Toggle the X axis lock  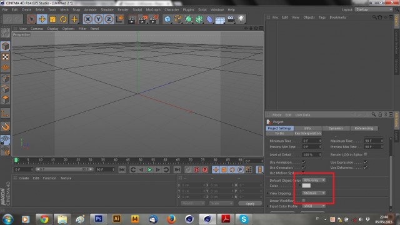(x=87, y=19)
